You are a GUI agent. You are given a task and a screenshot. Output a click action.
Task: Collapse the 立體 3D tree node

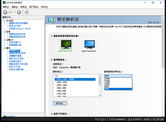coord(4,40)
